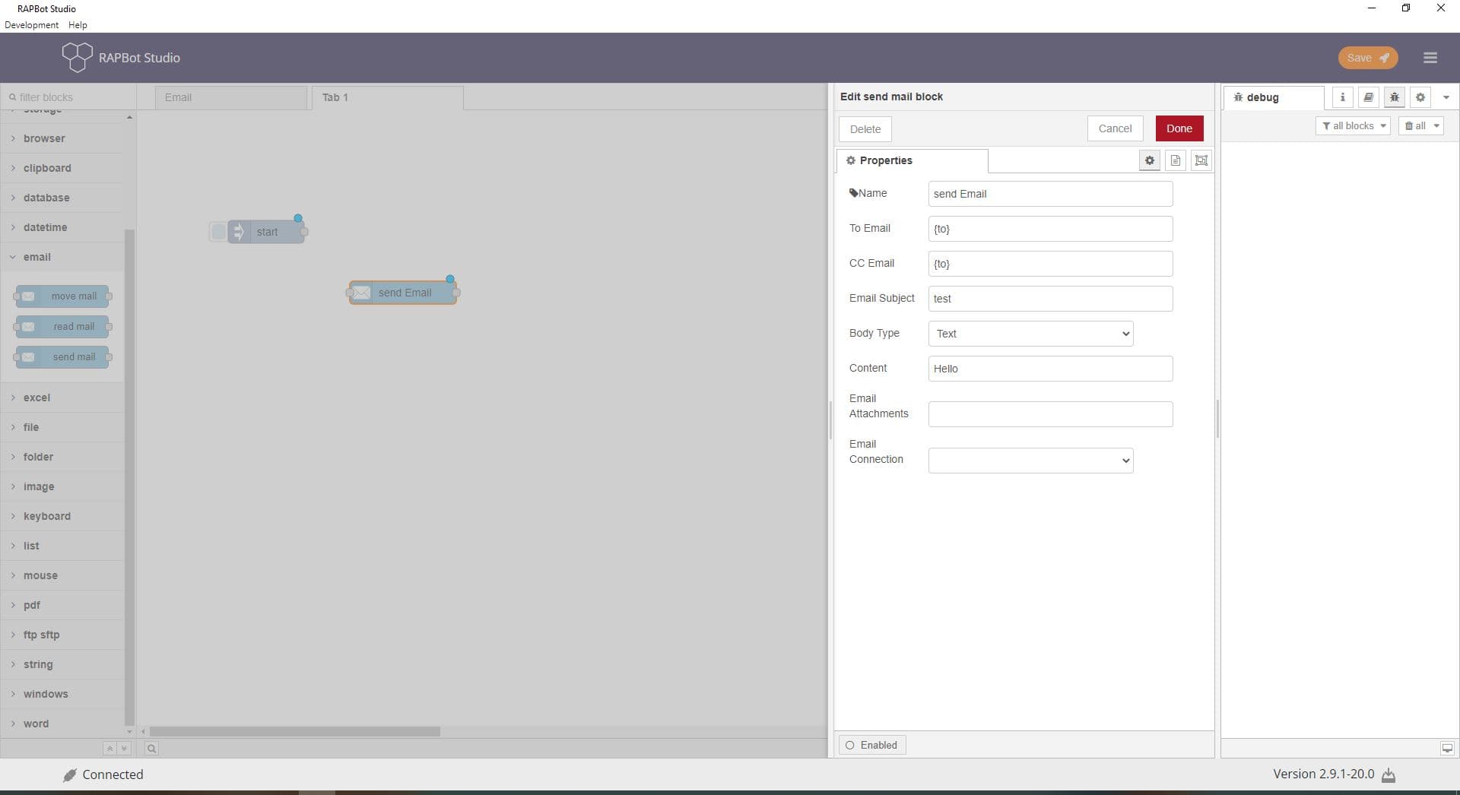
Task: Focus the Content field
Action: coord(1050,369)
